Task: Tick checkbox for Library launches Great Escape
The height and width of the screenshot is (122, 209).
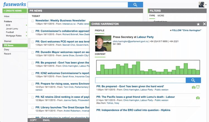Action: (x=33, y=108)
